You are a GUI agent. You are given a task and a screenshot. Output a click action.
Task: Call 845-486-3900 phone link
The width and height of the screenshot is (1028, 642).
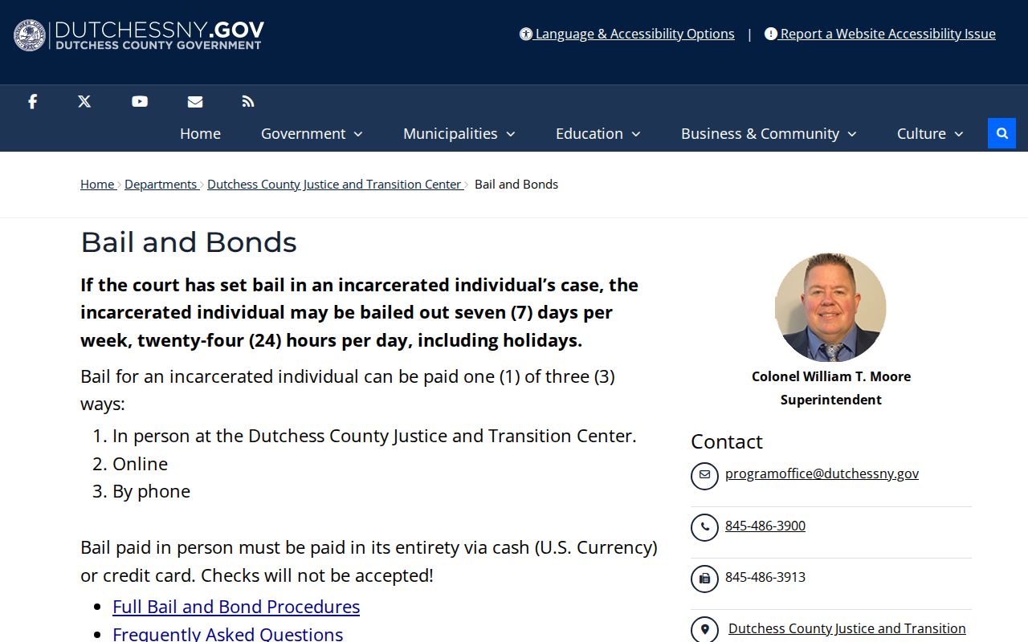coord(765,526)
